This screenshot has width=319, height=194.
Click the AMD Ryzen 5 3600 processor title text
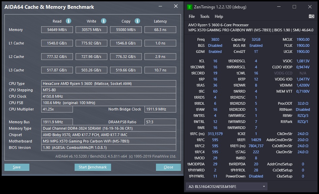(x=218, y=25)
